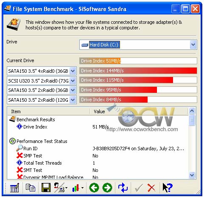Click the results list scroll down arrow

pos(192,175)
